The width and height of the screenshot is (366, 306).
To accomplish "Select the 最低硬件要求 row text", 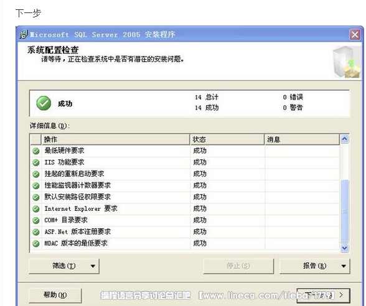I will [64, 151].
